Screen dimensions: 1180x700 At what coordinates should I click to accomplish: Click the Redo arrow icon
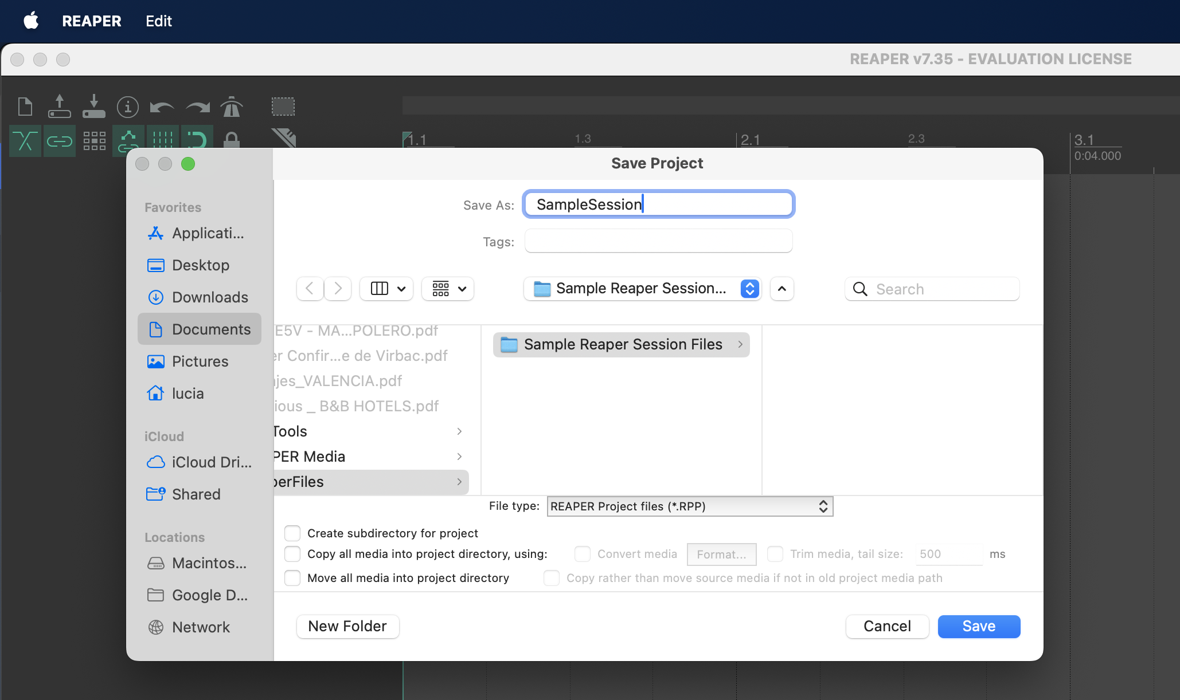[x=197, y=107]
